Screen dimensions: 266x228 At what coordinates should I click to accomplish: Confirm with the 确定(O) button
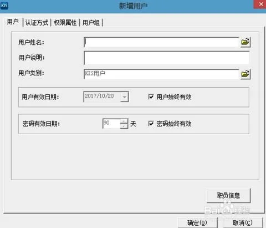click(197, 223)
